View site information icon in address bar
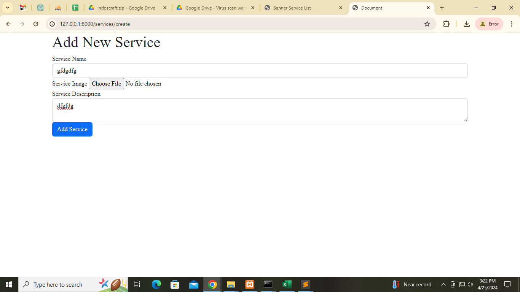 coord(53,24)
